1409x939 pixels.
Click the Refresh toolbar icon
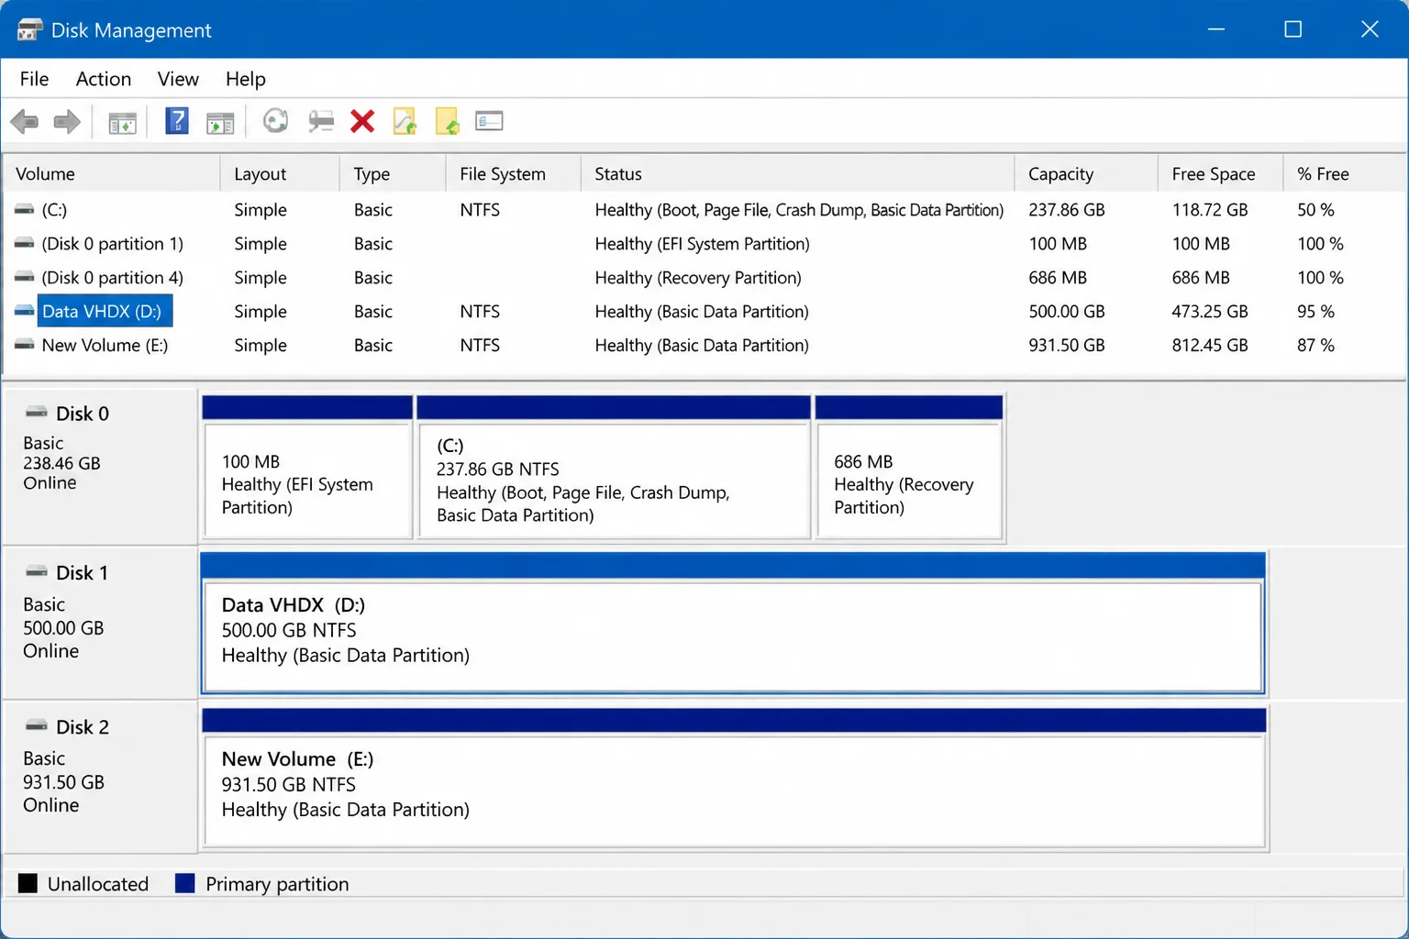[275, 120]
